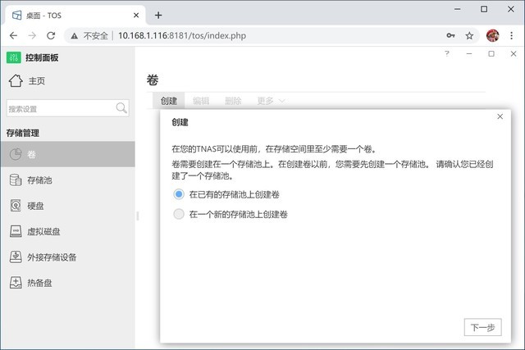Viewport: 525px width, 350px height.
Task: Click the search magnifier icon
Action: pos(121,107)
